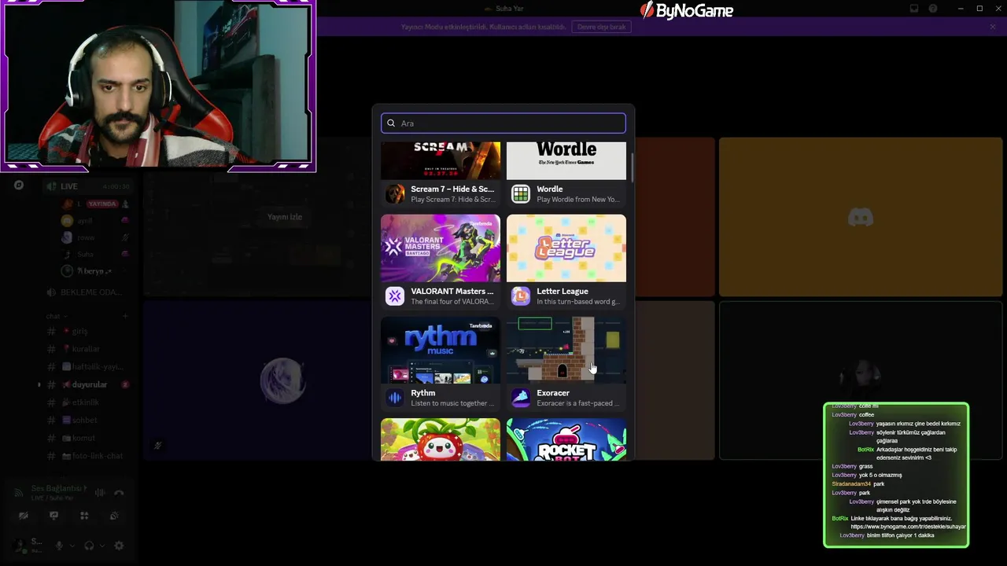
Task: Open the Rythm music banner thumbnail
Action: coord(441,350)
